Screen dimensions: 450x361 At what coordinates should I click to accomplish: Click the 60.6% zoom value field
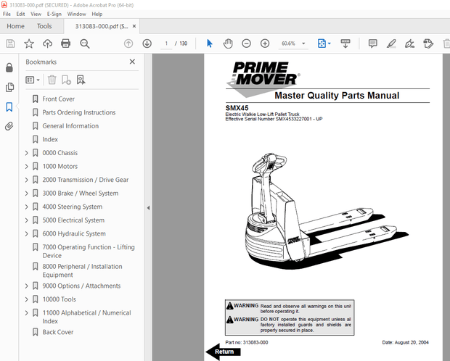click(x=288, y=43)
